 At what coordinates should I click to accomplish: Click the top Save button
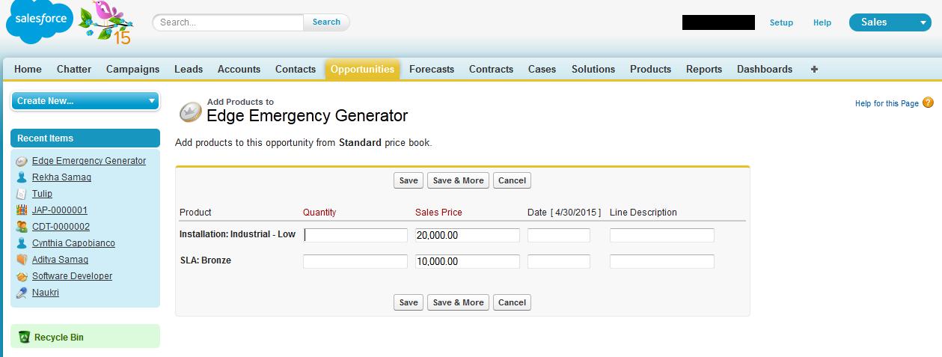tap(409, 180)
